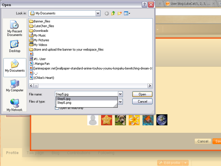Viewport: 221px width, 166px height.
Task: Choose the goldfish avatar
Action: (148, 120)
